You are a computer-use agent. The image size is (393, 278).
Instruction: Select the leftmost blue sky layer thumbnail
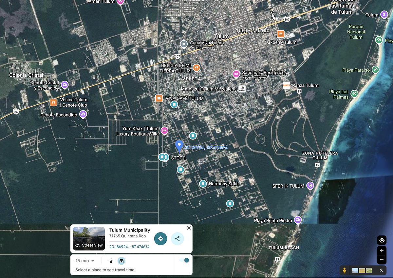(355, 270)
